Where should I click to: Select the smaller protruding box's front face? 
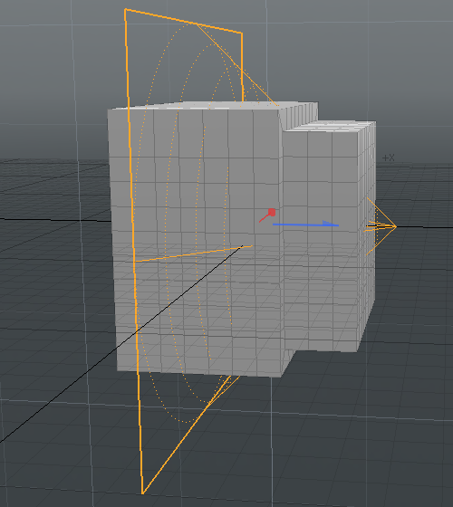pos(321,239)
